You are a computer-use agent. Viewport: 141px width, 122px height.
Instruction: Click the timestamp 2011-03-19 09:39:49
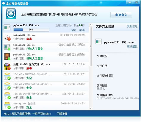pos(72,35)
